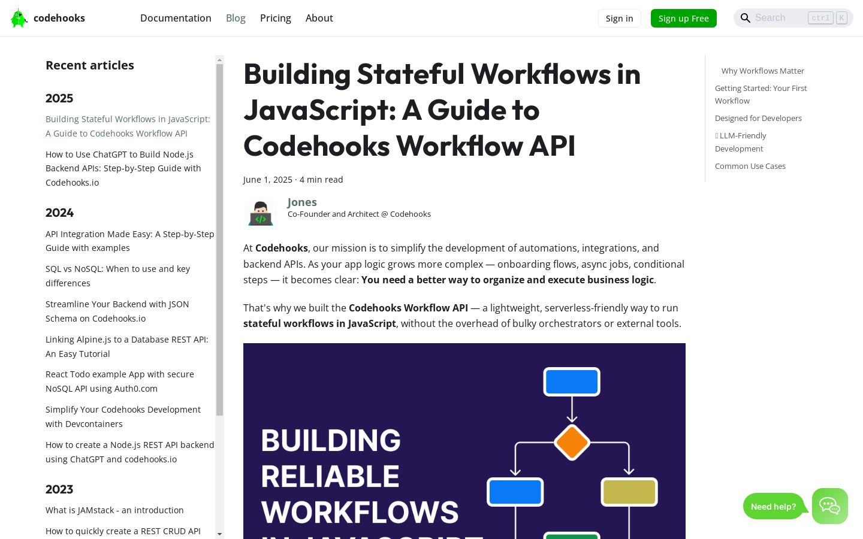Image resolution: width=863 pixels, height=539 pixels.
Task: Open Streamline Your Backend with JSON Schema article
Action: point(117,311)
